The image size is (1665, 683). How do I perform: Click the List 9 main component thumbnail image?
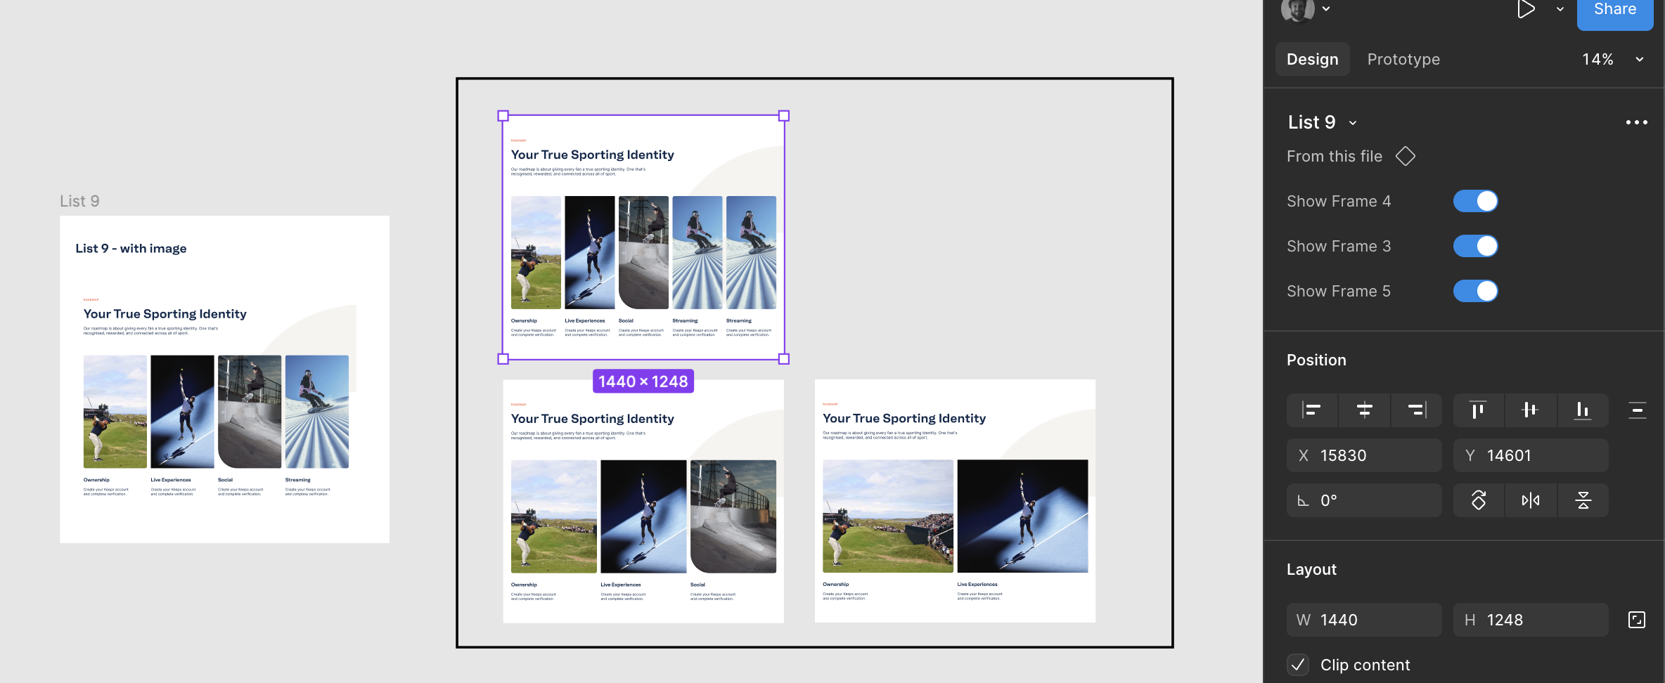tap(224, 379)
